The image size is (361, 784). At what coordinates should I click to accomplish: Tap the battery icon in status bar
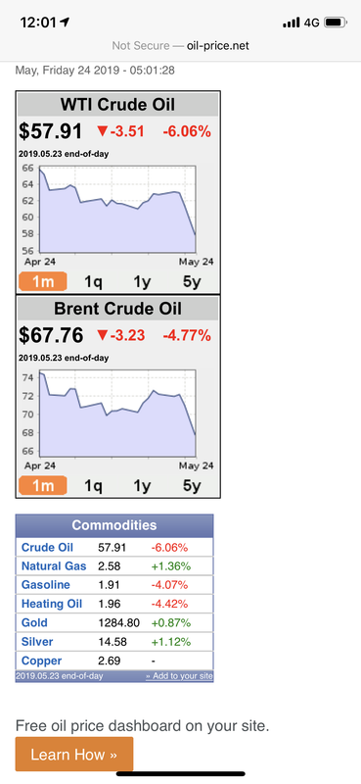coord(335,23)
